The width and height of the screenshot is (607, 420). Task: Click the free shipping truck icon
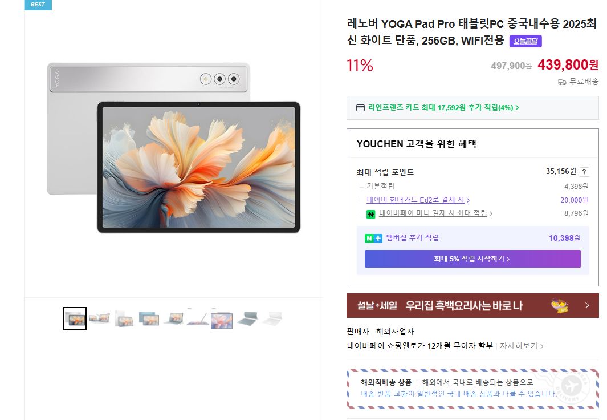point(562,82)
